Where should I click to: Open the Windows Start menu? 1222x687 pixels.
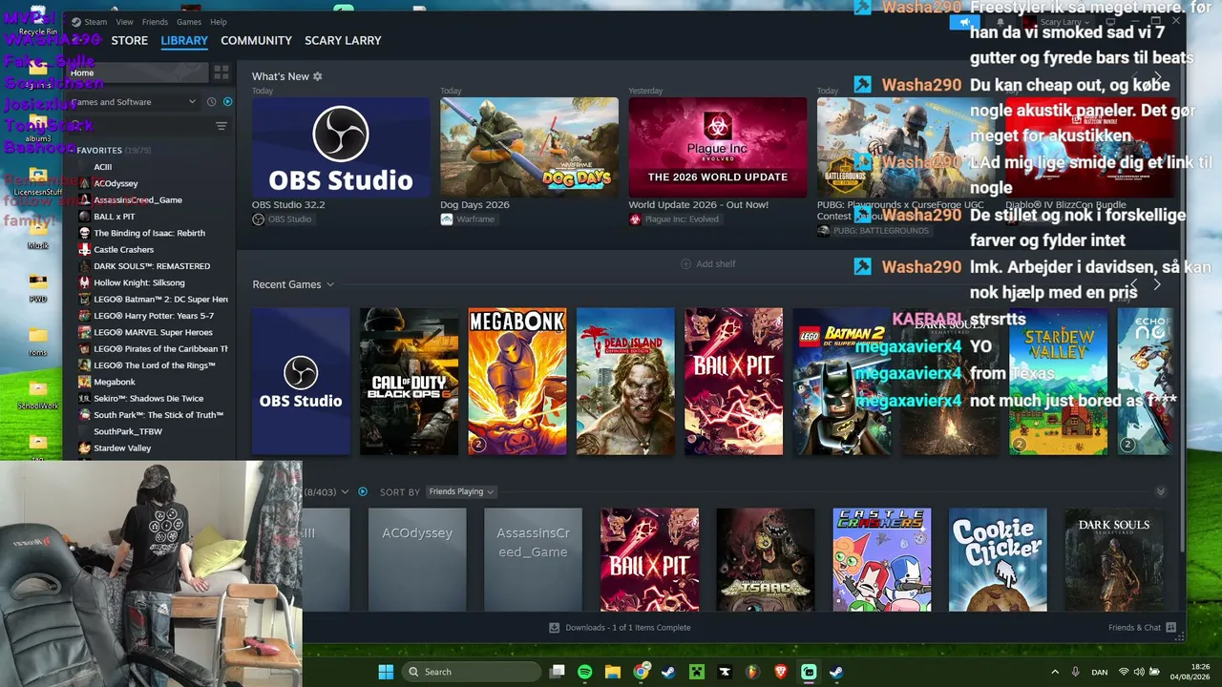(386, 672)
